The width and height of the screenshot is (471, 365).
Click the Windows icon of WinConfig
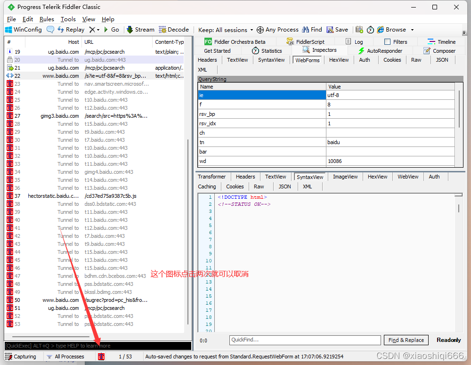click(x=8, y=30)
